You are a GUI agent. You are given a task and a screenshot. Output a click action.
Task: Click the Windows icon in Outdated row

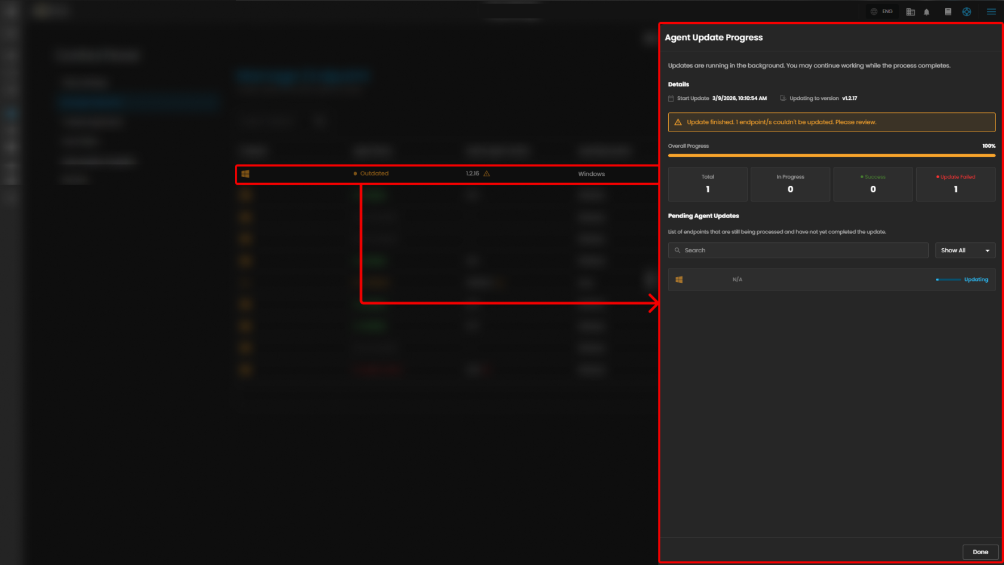click(x=245, y=174)
